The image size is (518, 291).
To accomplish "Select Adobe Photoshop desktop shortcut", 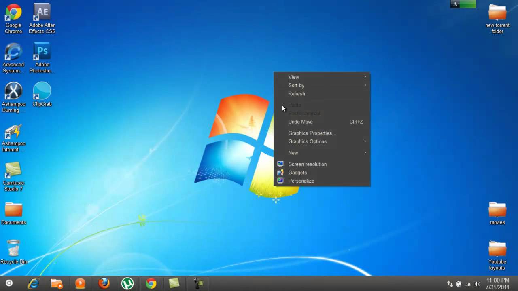I will (42, 58).
